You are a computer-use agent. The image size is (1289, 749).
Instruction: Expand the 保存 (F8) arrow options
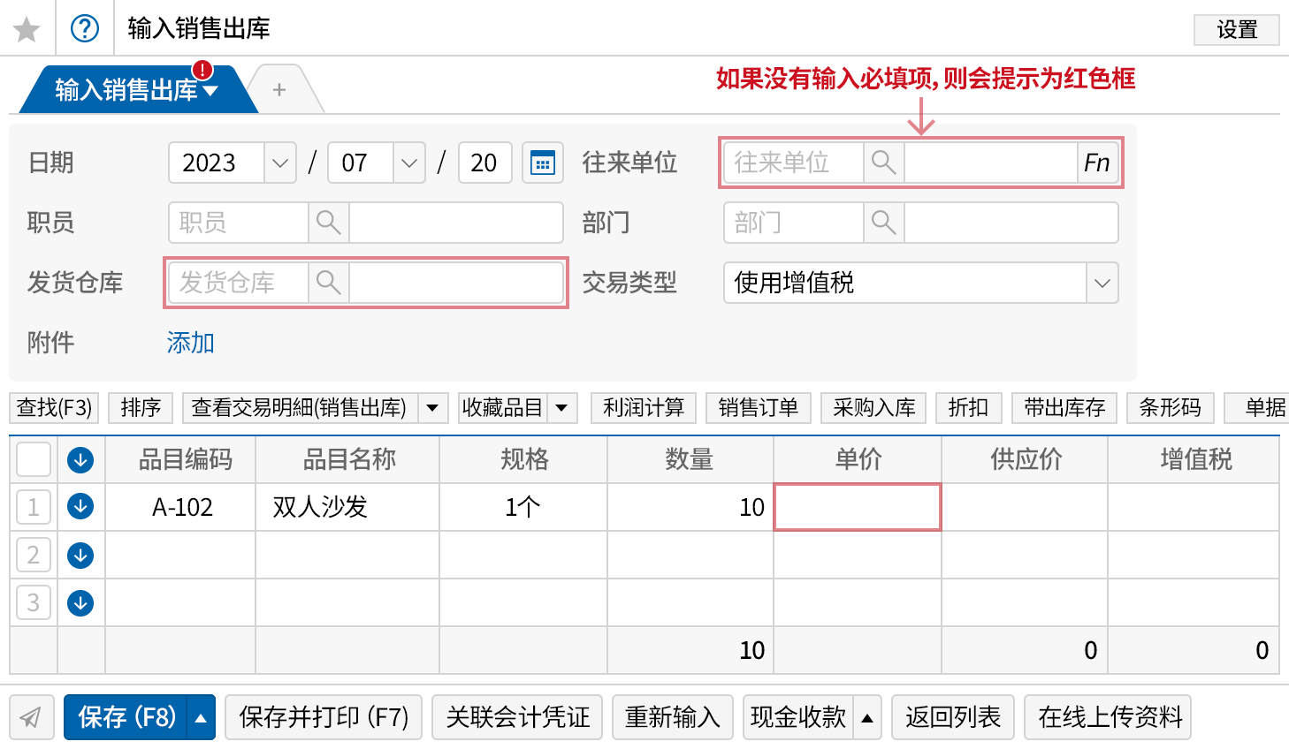point(201,717)
